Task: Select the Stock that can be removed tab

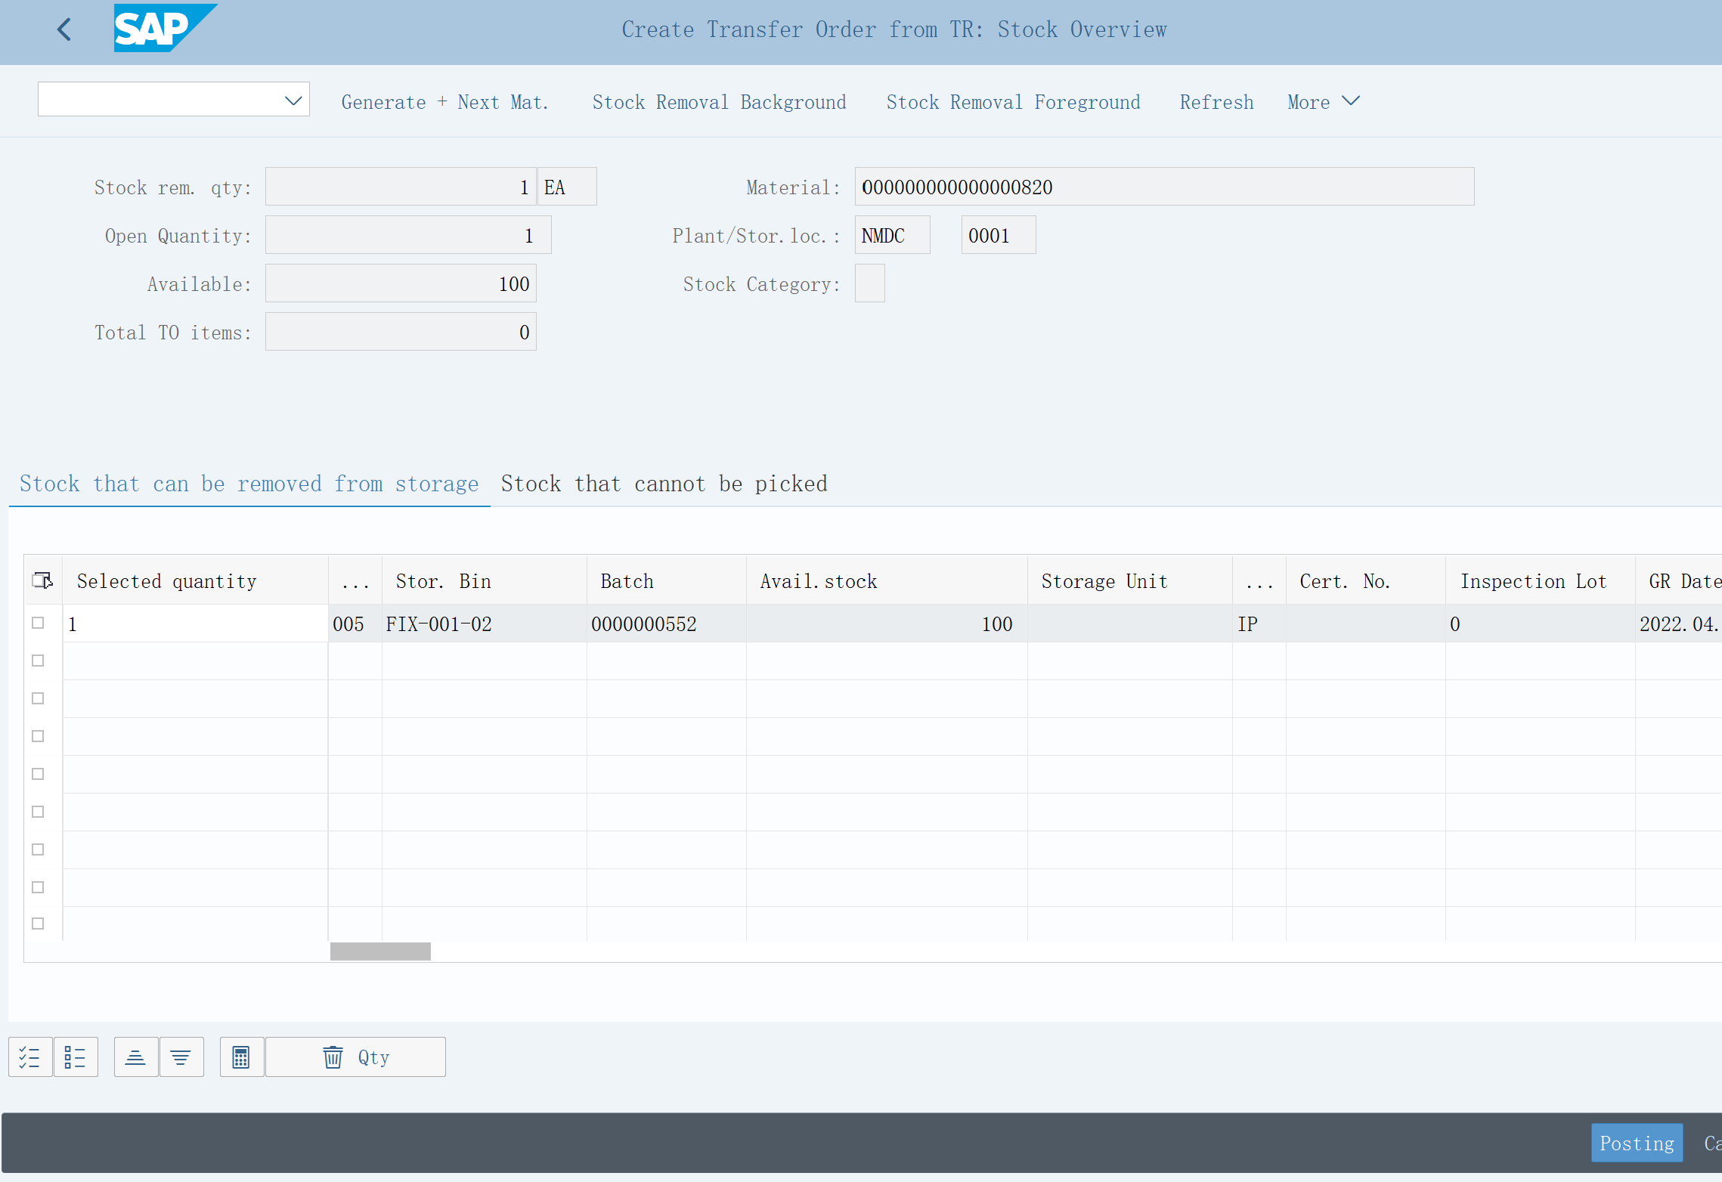Action: (249, 484)
